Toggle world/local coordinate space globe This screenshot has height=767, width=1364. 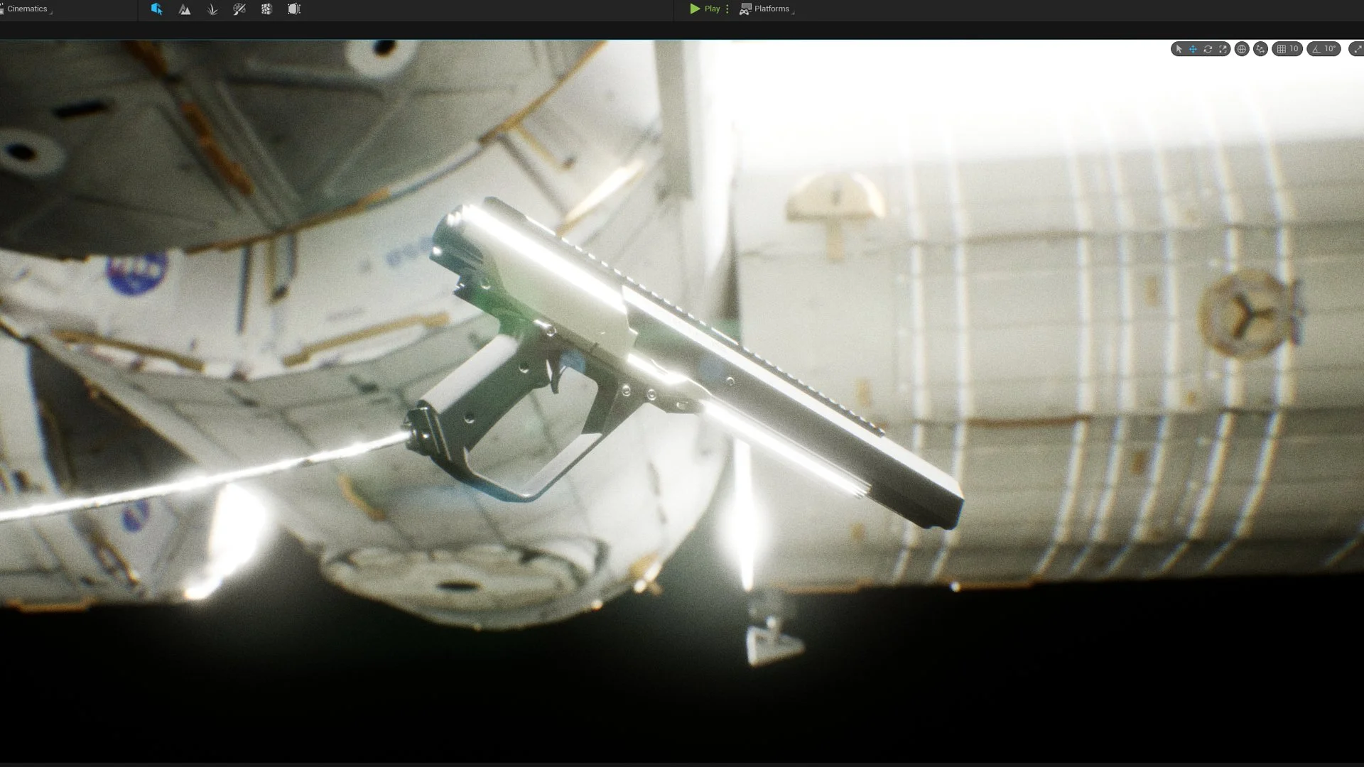tap(1242, 49)
